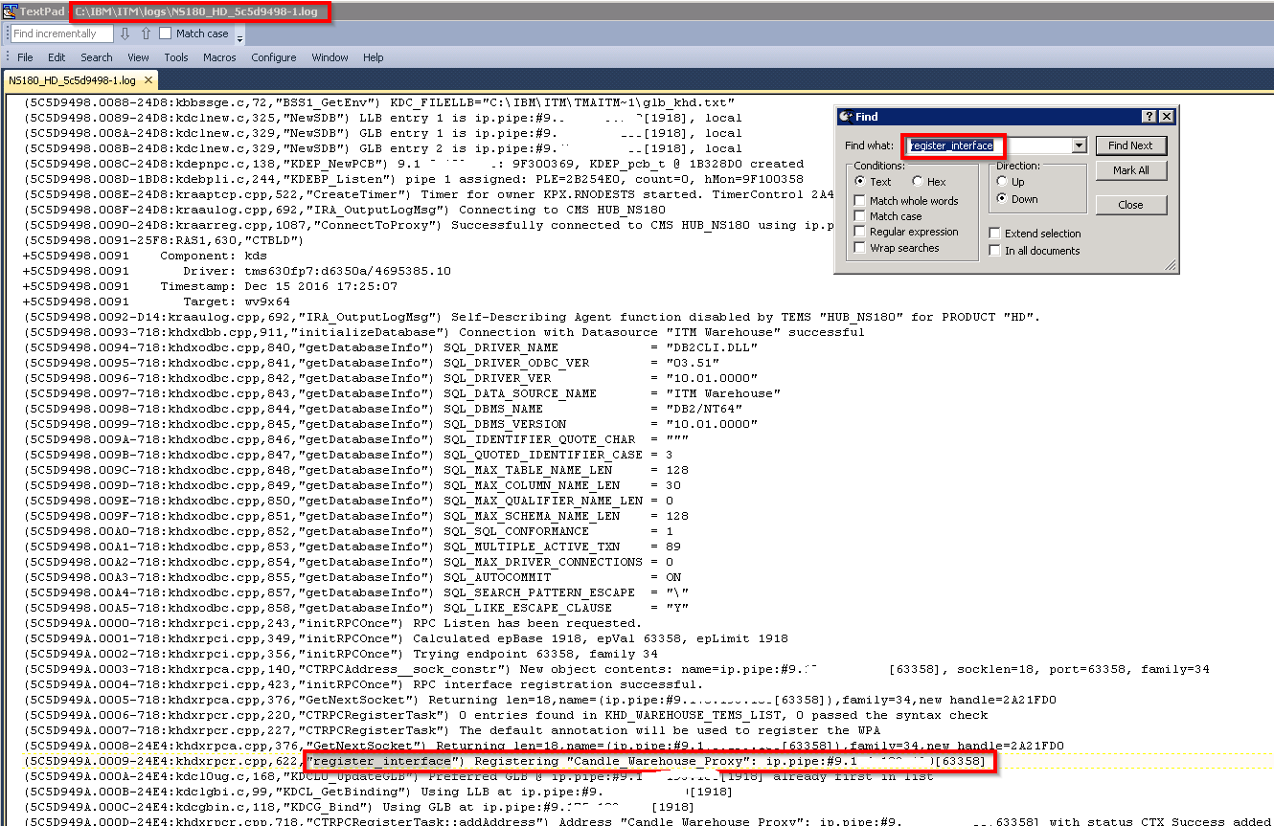Screen dimensions: 1274x826
Task: Open the Help menu
Action: pos(373,57)
